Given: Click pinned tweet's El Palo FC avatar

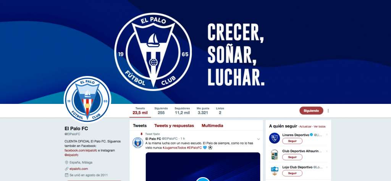Looking at the screenshot, I should pyautogui.click(x=137, y=142).
